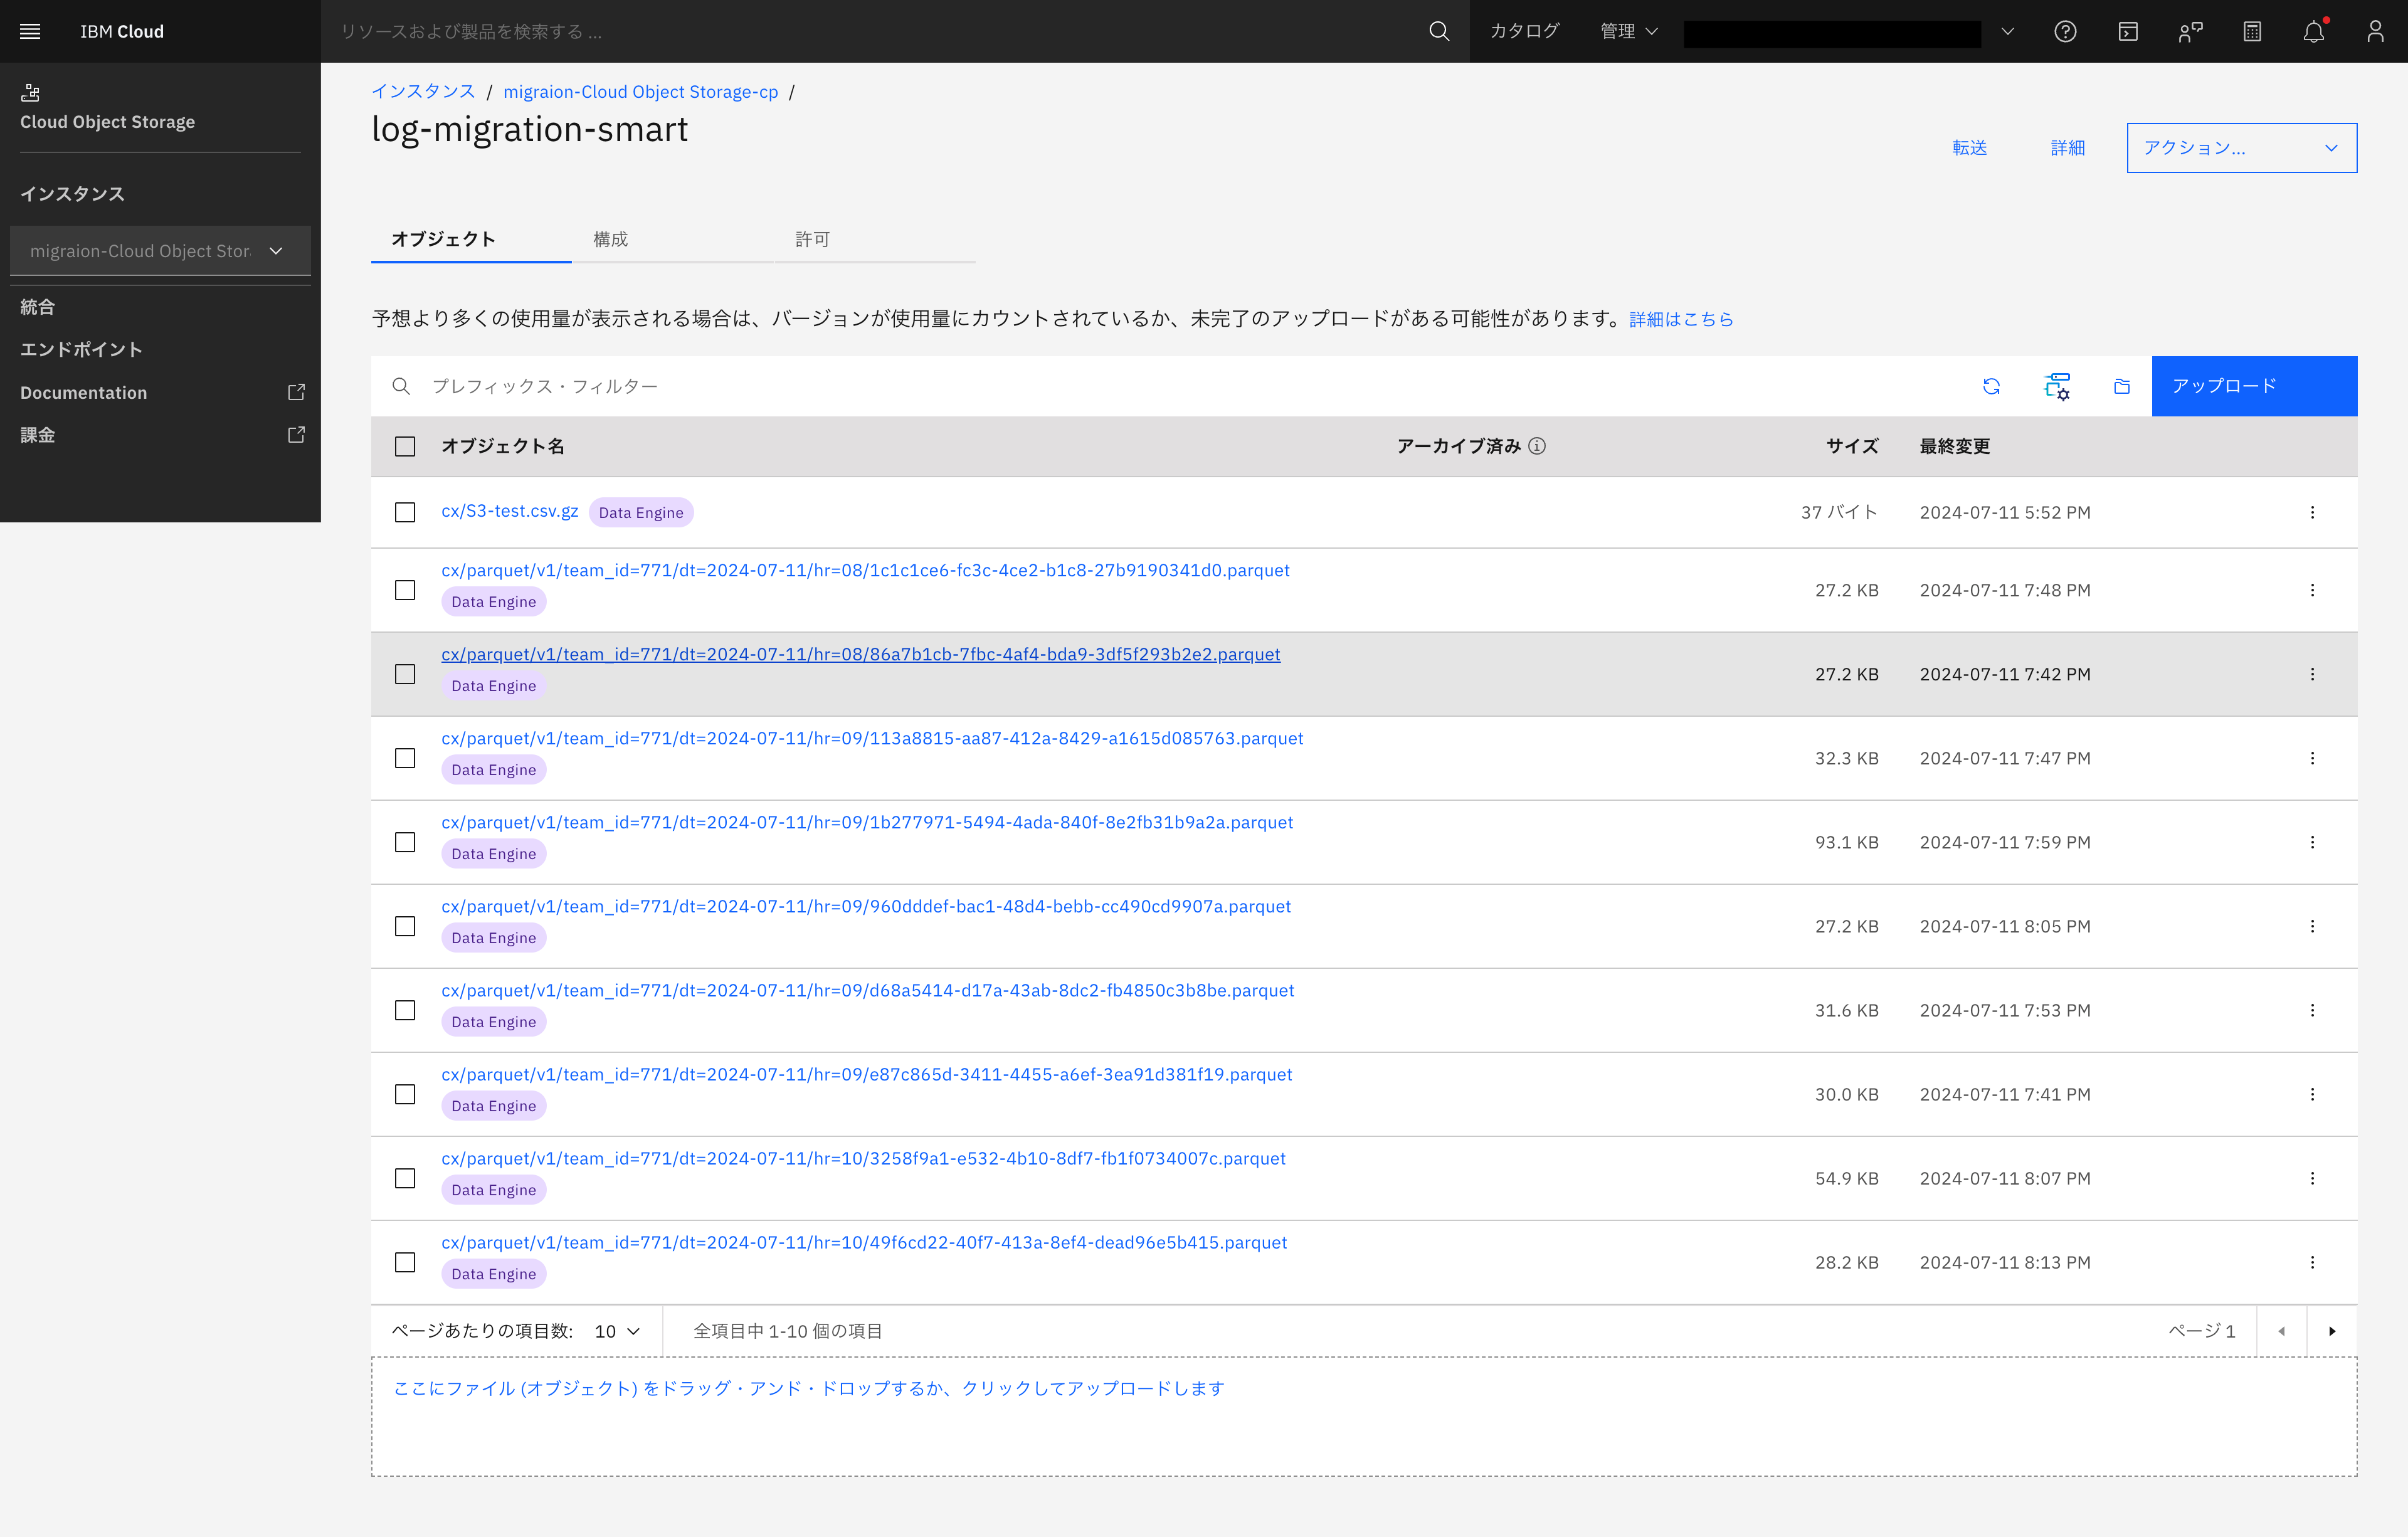Refresh the object list

(x=1992, y=386)
